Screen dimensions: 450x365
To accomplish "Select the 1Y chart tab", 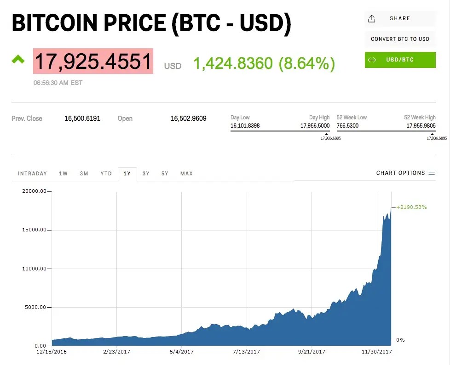I will 127,174.
